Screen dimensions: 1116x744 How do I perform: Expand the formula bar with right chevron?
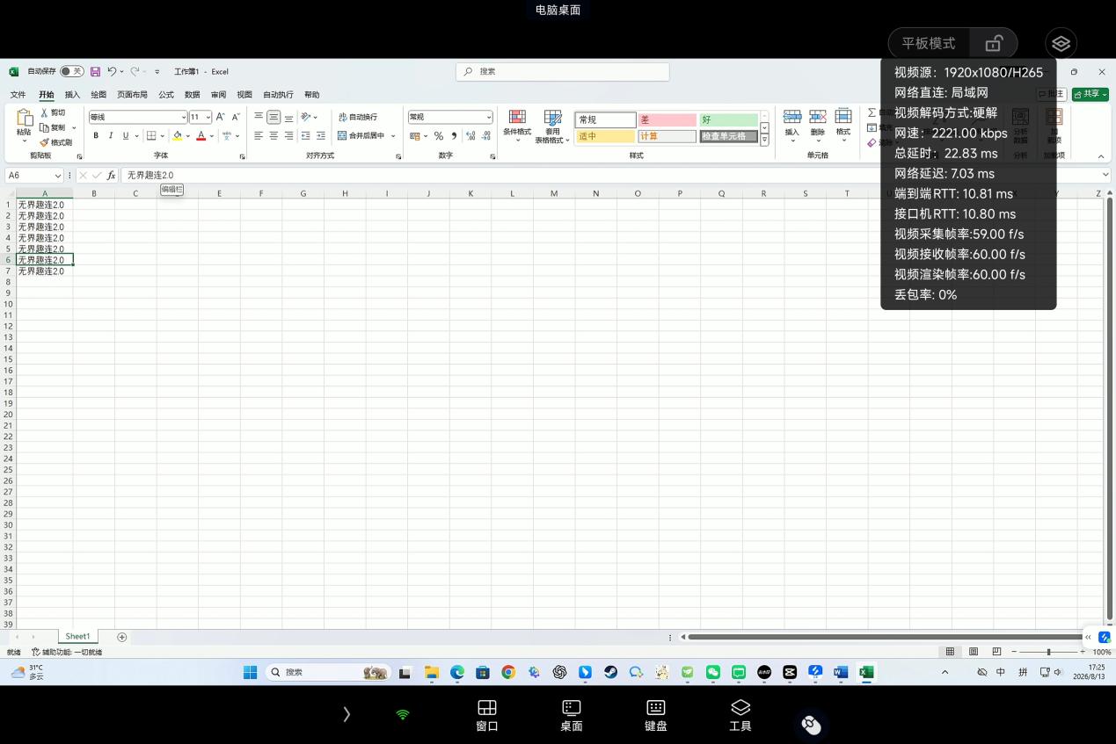click(1105, 176)
